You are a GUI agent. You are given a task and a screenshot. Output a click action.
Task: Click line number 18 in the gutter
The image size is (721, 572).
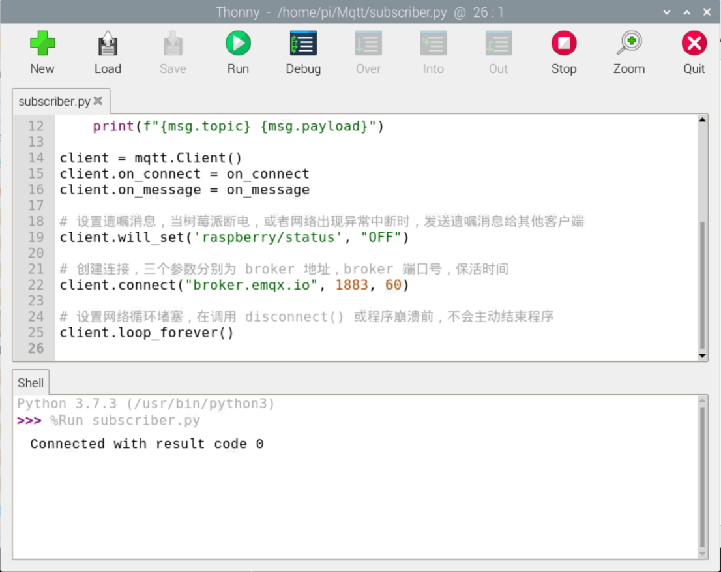[36, 221]
